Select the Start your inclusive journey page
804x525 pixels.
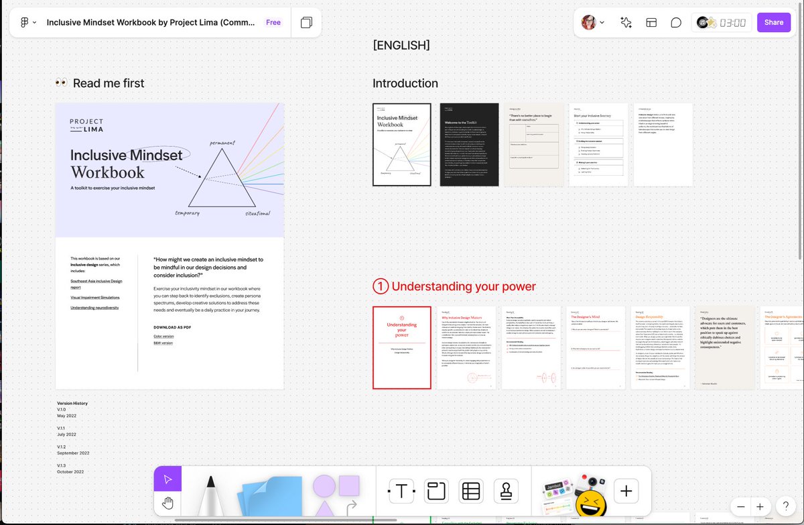(x=598, y=144)
